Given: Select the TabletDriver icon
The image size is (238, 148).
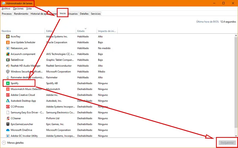Looking at the screenshot, I should tap(8, 60).
